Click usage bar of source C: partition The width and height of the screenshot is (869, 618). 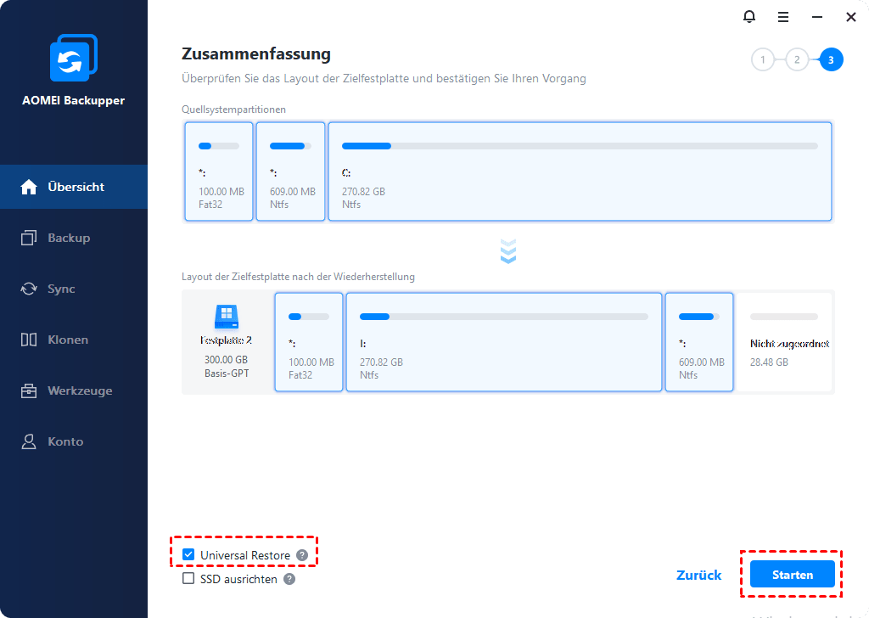pyautogui.click(x=580, y=146)
